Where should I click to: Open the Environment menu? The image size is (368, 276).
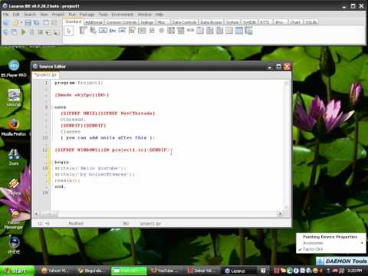coord(123,15)
